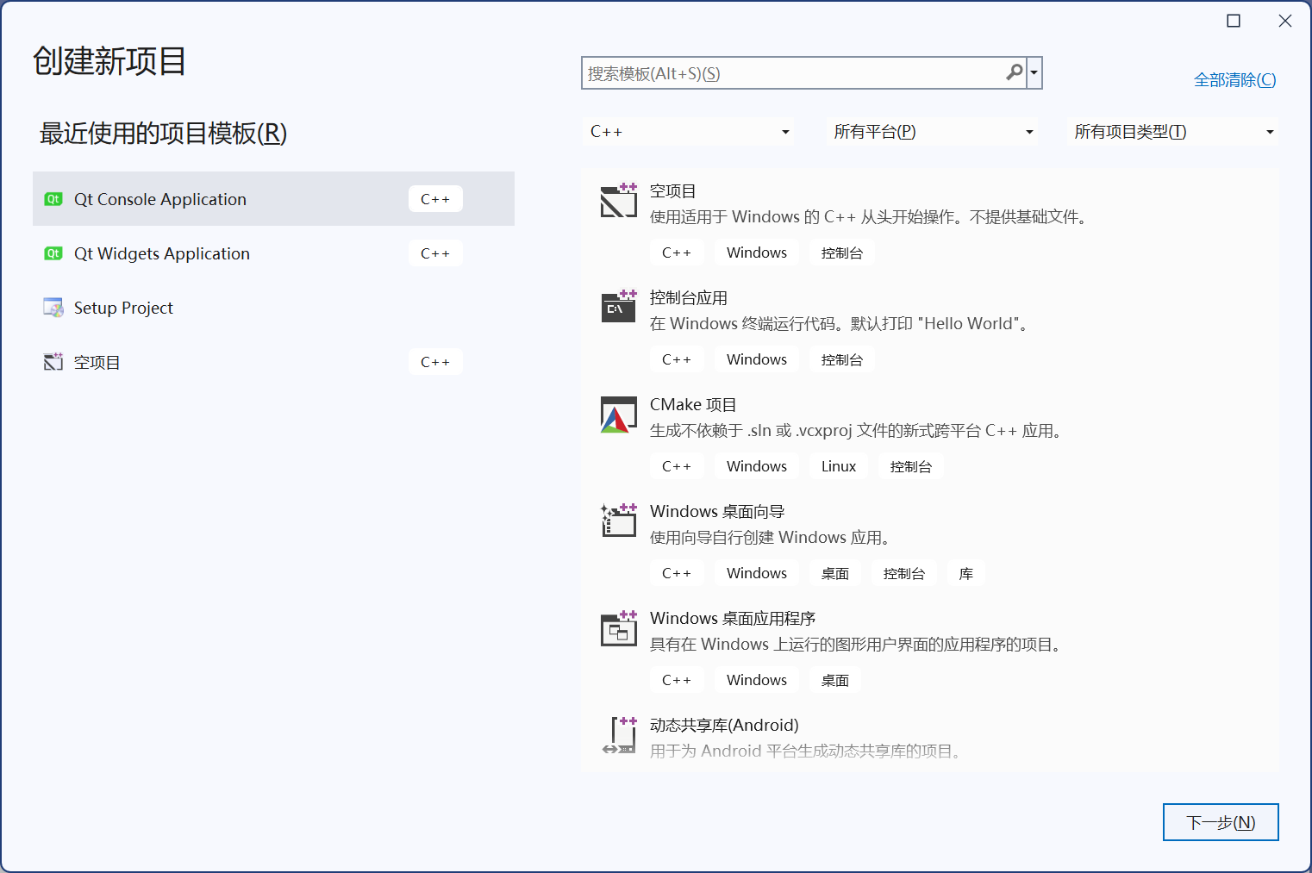Click the C++ tag on Qt Widgets Application row
The width and height of the screenshot is (1312, 873).
tap(435, 253)
